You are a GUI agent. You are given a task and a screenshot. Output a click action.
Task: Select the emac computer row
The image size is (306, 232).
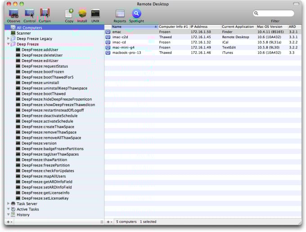pos(203,31)
